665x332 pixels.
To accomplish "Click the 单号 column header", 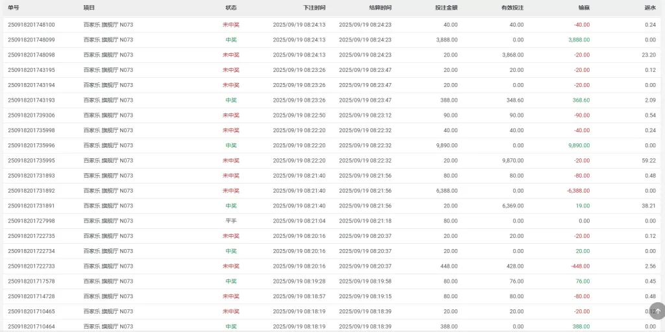I will tap(14, 8).
